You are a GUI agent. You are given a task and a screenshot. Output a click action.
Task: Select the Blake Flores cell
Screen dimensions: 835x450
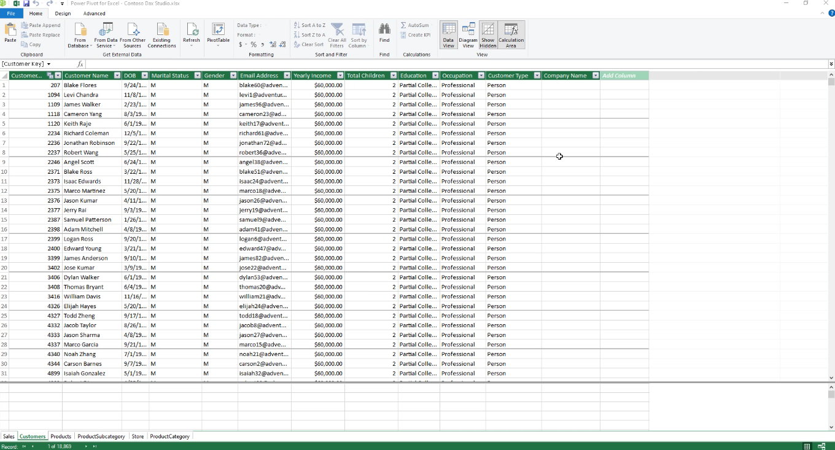click(92, 85)
